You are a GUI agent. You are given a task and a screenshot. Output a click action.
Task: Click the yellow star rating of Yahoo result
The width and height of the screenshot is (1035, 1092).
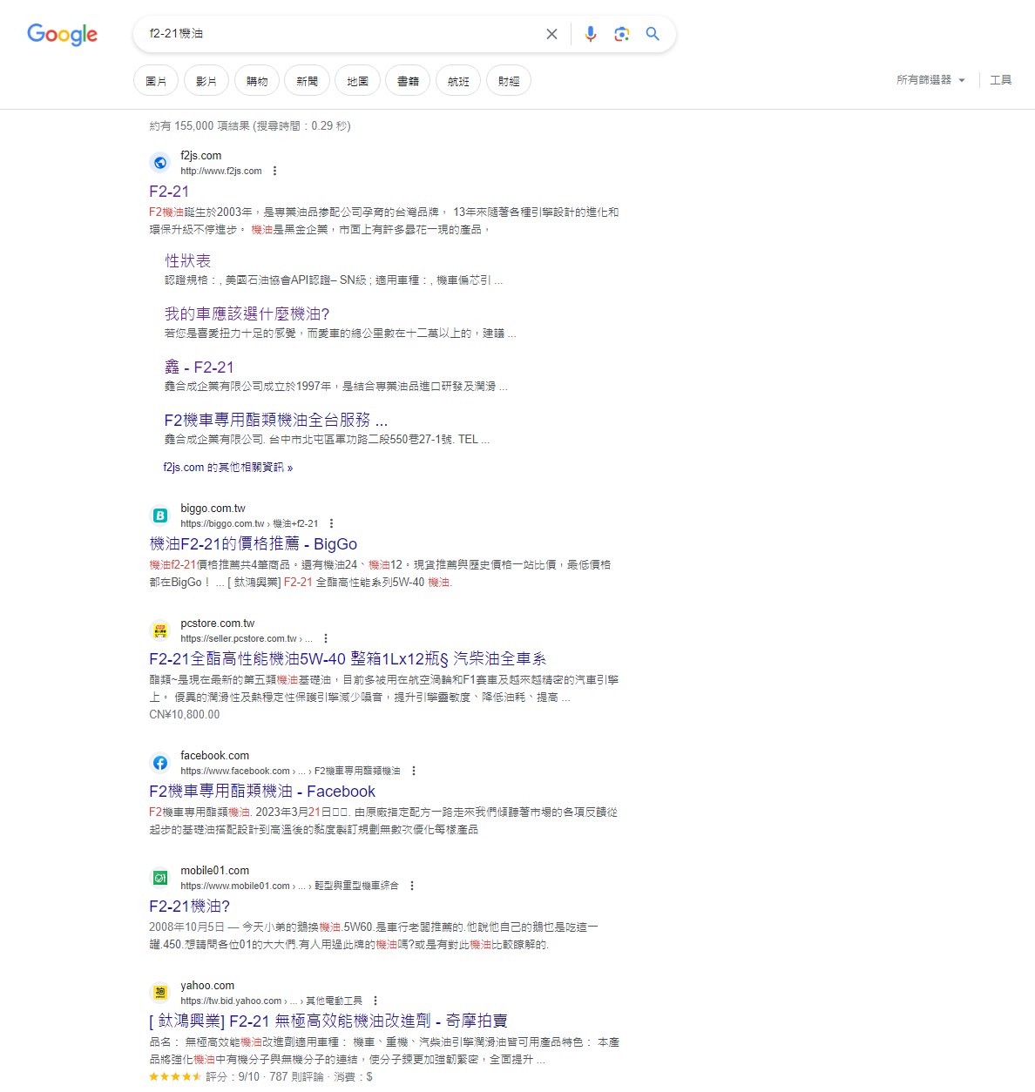(175, 1077)
